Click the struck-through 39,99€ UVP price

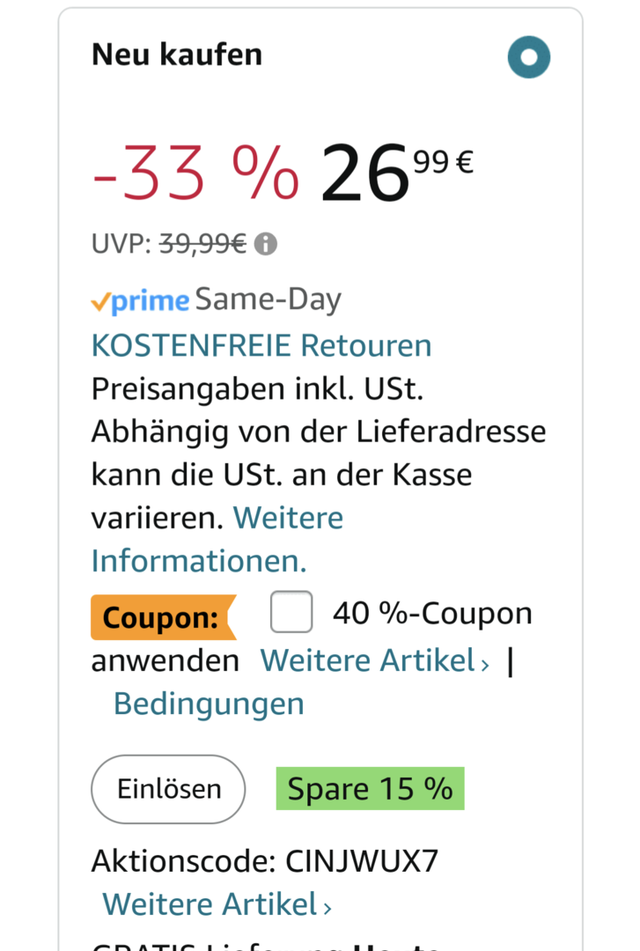point(202,244)
